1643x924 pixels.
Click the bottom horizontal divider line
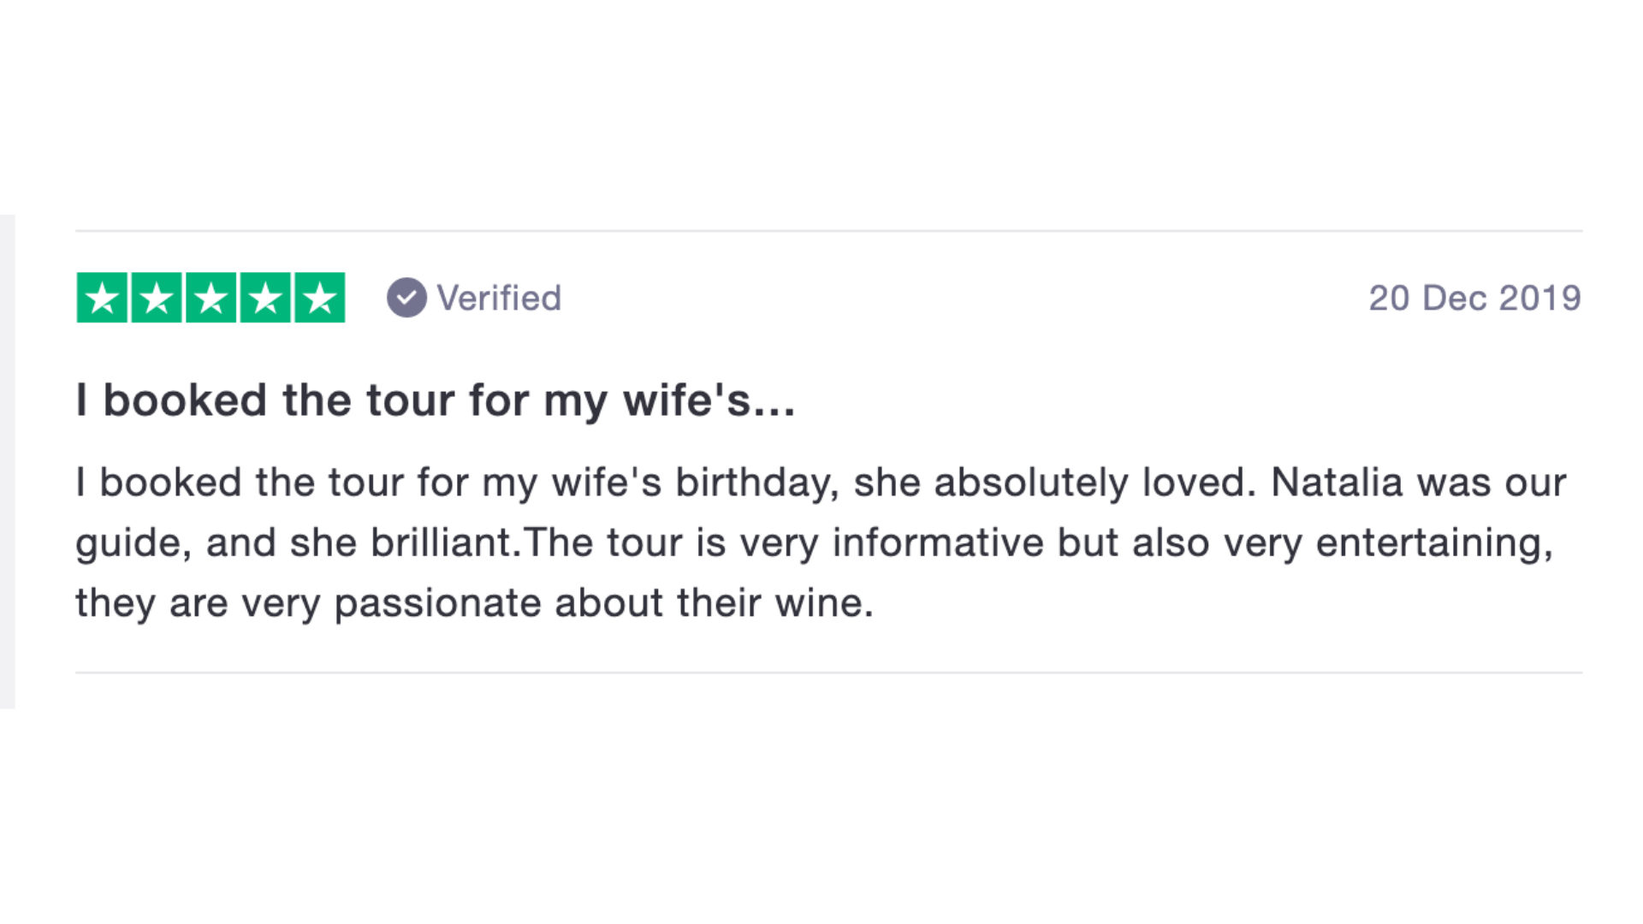pyautogui.click(x=828, y=672)
